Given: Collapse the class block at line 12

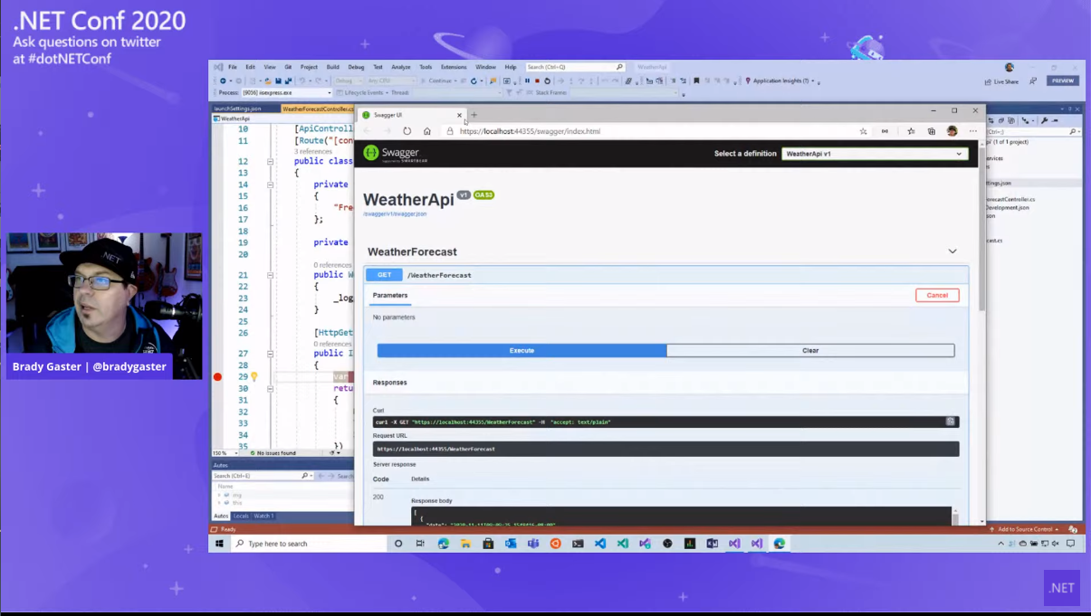Looking at the screenshot, I should (270, 161).
